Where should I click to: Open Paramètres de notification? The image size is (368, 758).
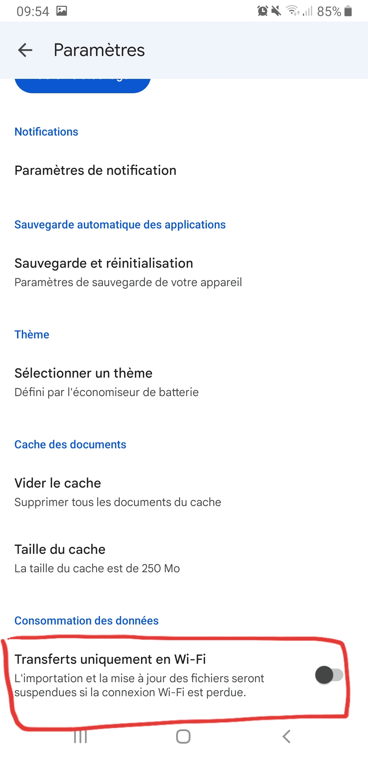[95, 170]
